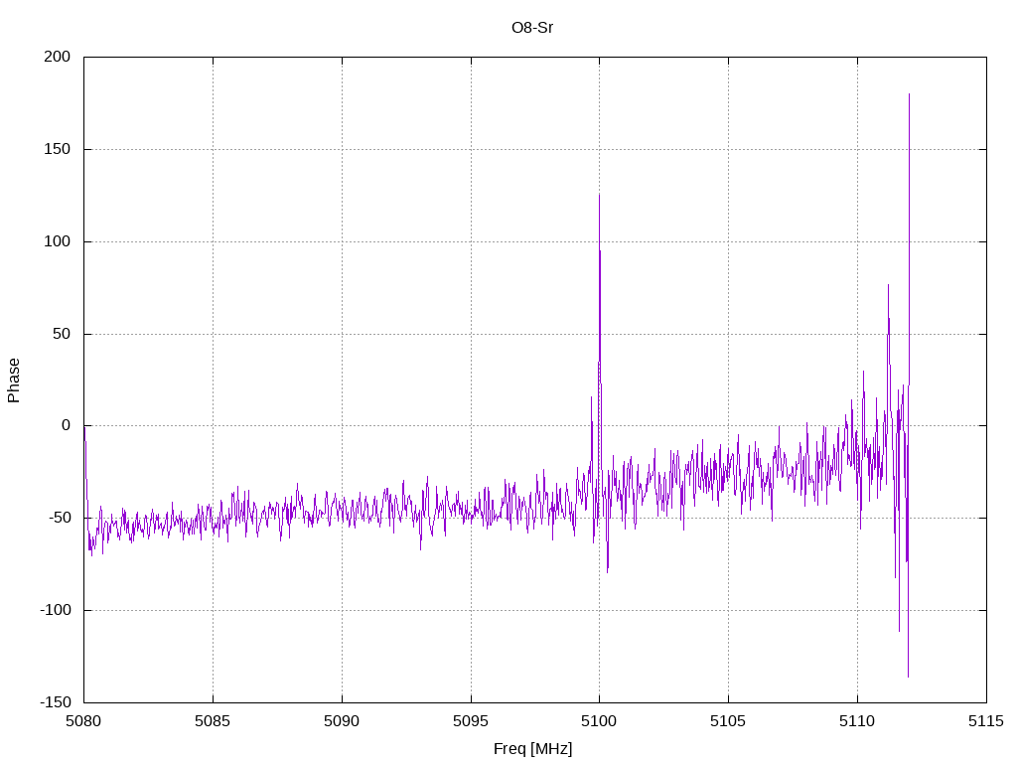Click the 5085 x-axis tick label
This screenshot has height=763, width=1017.
coord(213,721)
